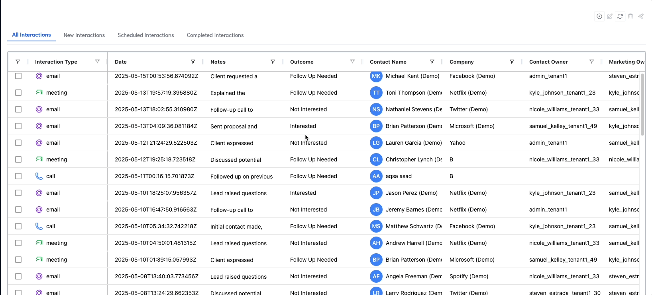Select checkbox for Nathaniel Stevens row
The height and width of the screenshot is (295, 652).
18,109
